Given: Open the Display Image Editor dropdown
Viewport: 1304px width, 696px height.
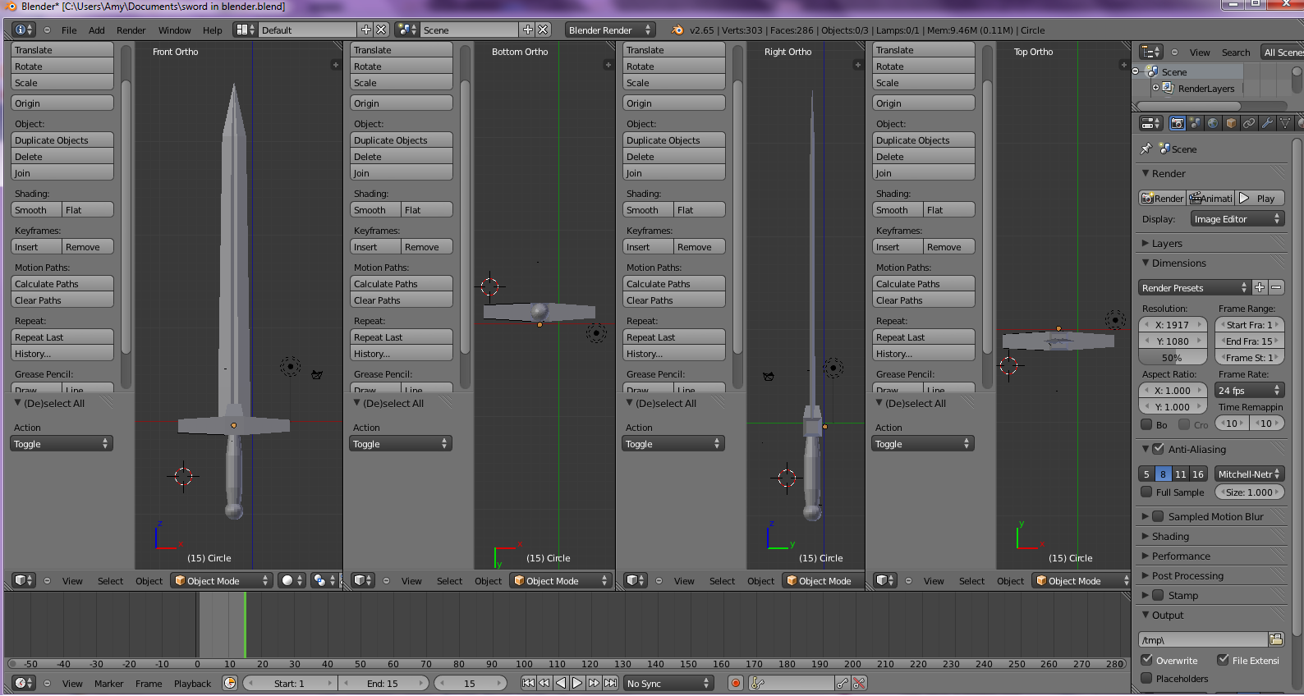Looking at the screenshot, I should click(x=1237, y=219).
